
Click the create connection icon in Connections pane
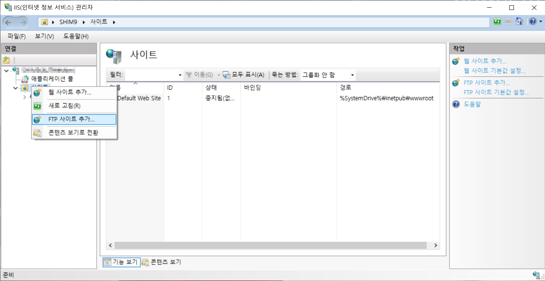pos(6,60)
